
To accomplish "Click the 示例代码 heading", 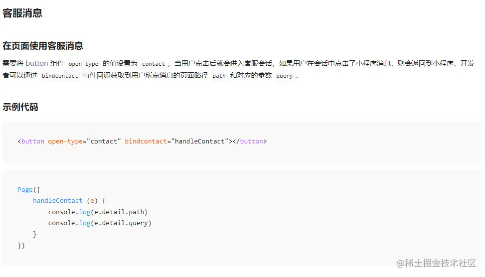I will click(x=20, y=107).
